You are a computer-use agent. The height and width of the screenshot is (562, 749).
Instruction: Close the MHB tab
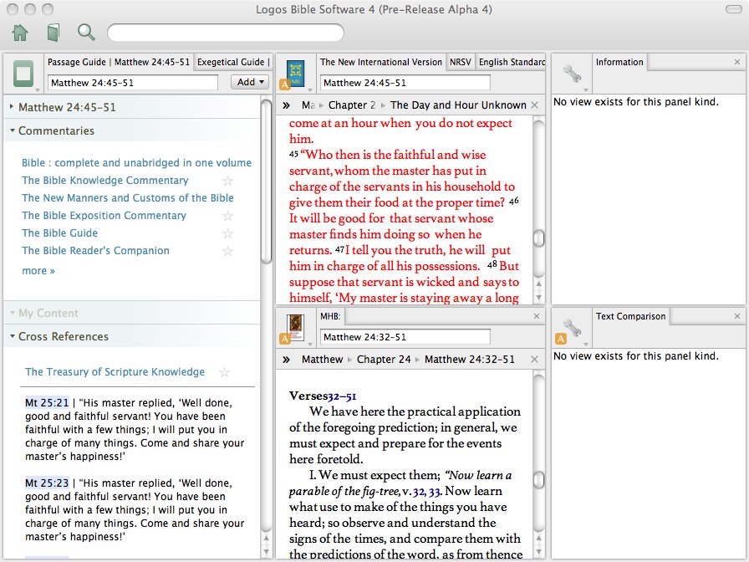click(537, 316)
